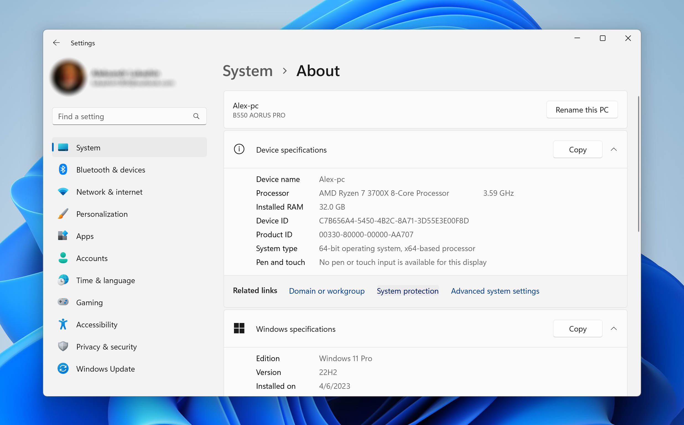Select Gaming in the sidebar

(129, 302)
